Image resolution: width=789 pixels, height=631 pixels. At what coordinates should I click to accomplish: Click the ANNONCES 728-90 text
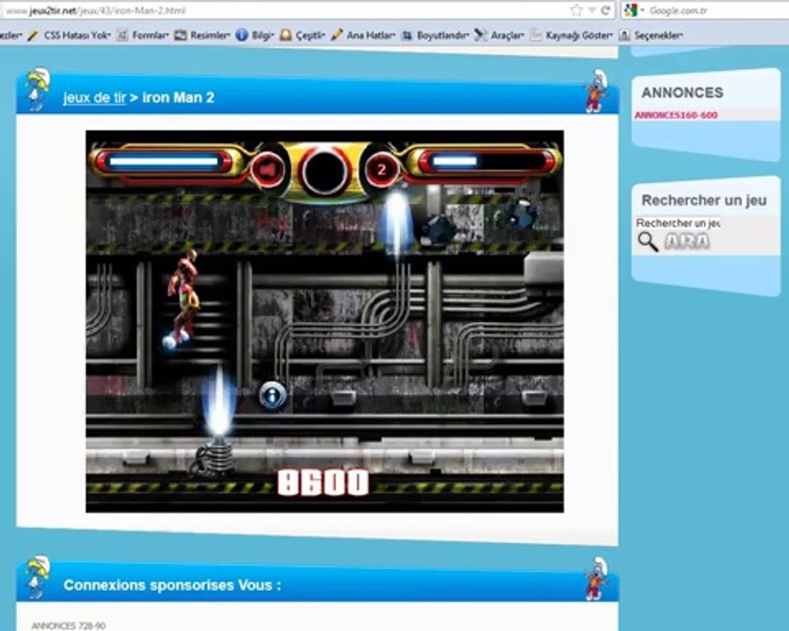pyautogui.click(x=68, y=626)
